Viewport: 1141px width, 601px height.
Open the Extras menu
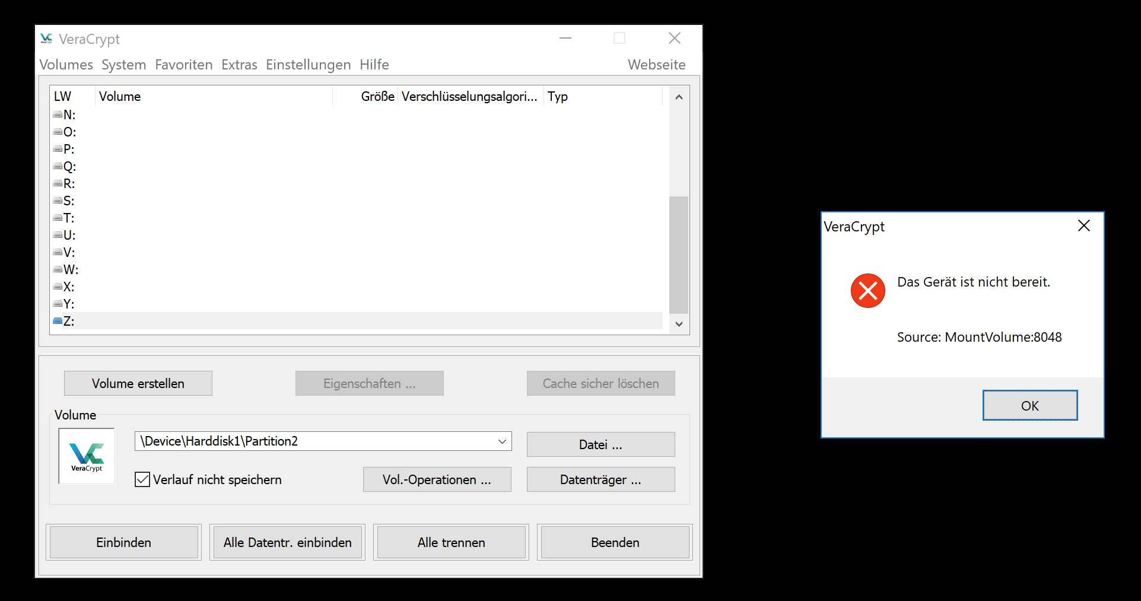239,65
